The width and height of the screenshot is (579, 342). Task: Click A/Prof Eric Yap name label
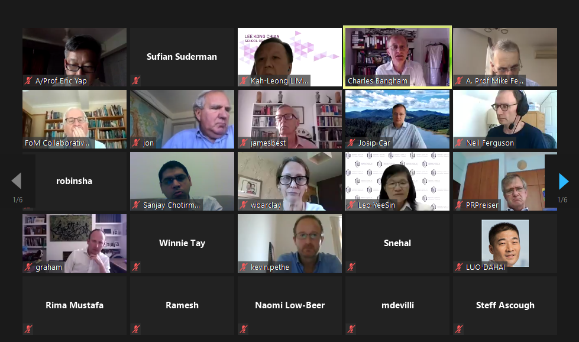point(61,81)
